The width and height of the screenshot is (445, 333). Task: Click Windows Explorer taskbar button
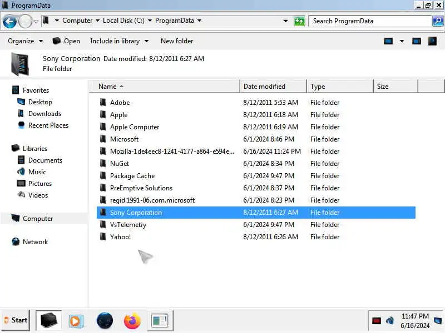pos(48,320)
